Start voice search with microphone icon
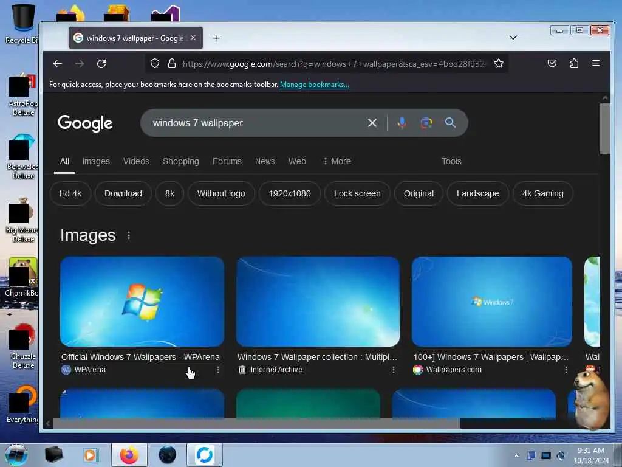 pyautogui.click(x=402, y=123)
